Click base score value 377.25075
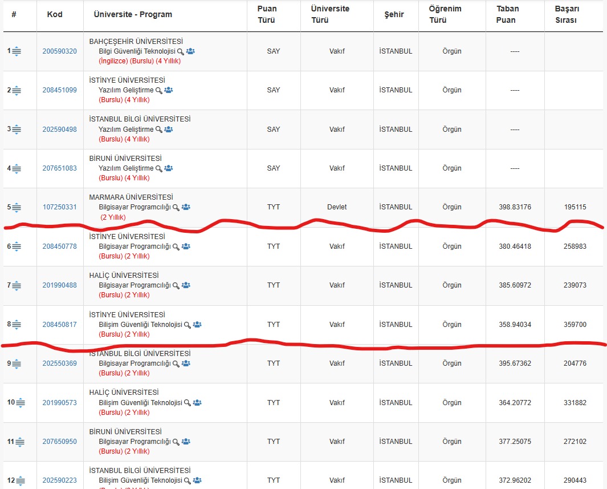The height and width of the screenshot is (489, 607). pos(515,442)
